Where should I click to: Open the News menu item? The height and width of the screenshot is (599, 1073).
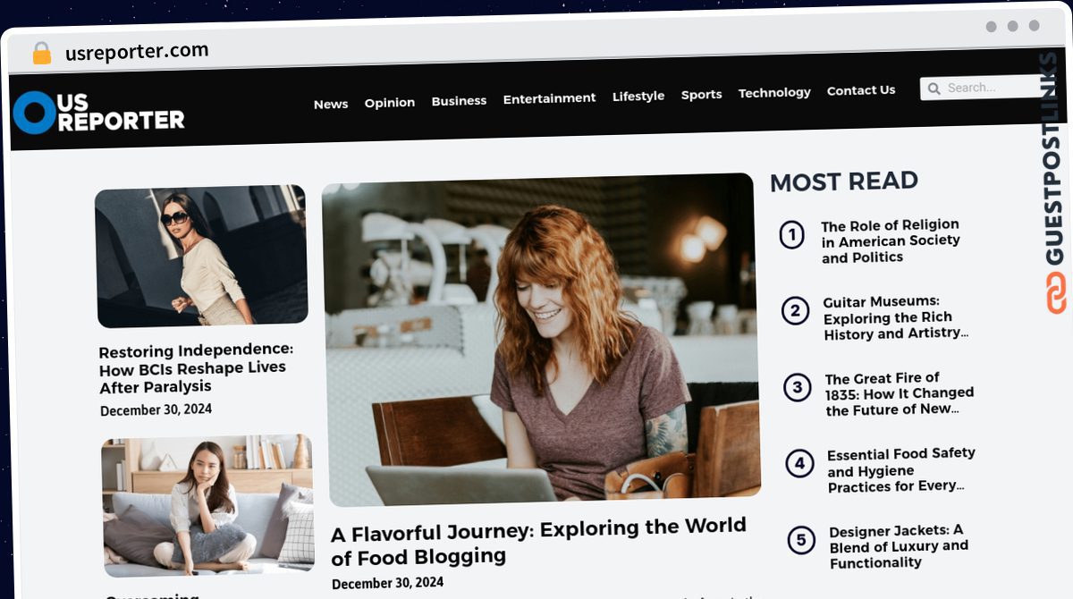click(331, 105)
